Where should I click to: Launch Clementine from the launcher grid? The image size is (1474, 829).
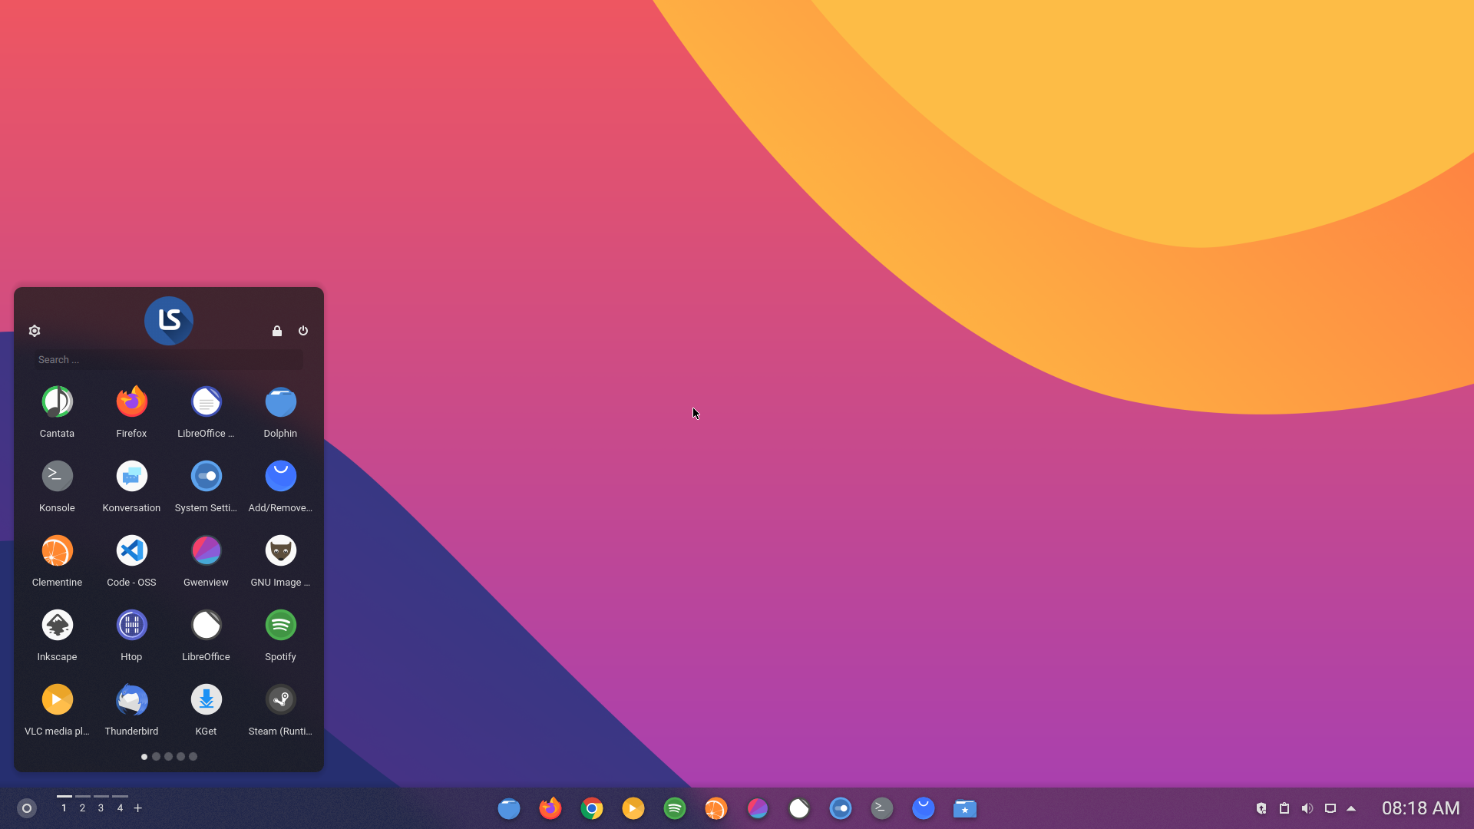pos(57,550)
